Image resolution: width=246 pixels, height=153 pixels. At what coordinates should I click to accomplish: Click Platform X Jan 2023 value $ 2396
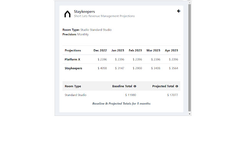[120, 59]
